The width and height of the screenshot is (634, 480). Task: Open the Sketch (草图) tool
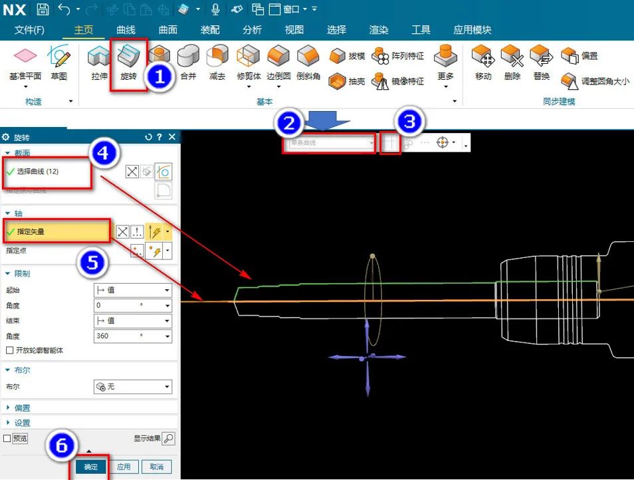[59, 63]
